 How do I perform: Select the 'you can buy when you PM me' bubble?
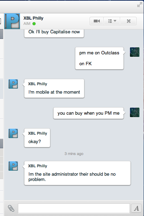(x=89, y=113)
